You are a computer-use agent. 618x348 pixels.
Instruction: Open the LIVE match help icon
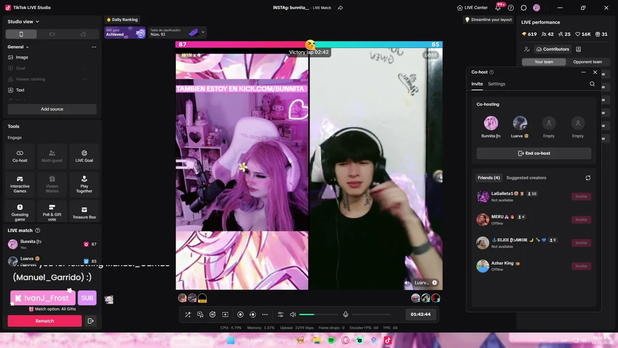click(38, 231)
